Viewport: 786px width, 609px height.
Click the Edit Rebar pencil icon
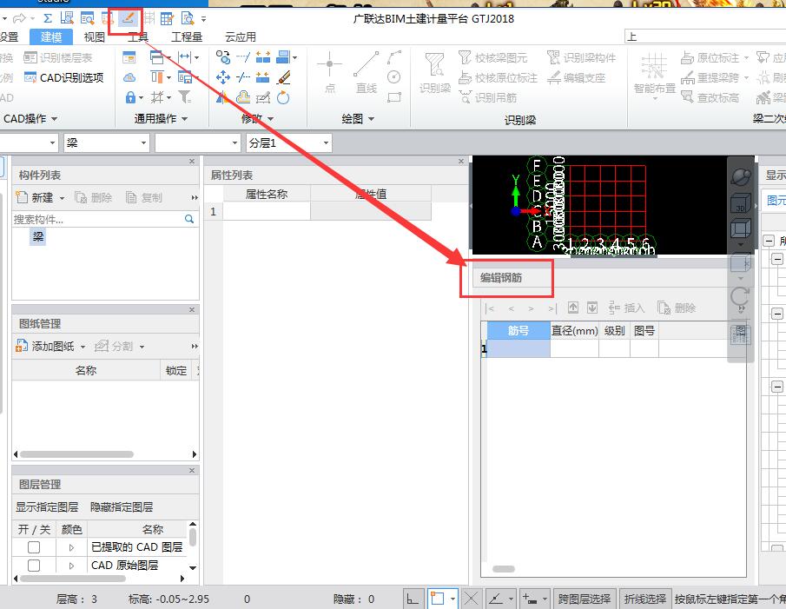(129, 18)
